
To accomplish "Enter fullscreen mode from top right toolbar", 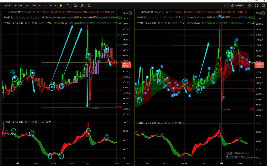I will [255, 6].
